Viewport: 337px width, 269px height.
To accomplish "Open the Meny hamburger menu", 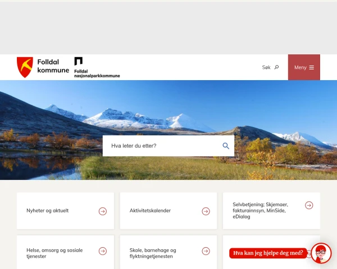I will click(304, 67).
